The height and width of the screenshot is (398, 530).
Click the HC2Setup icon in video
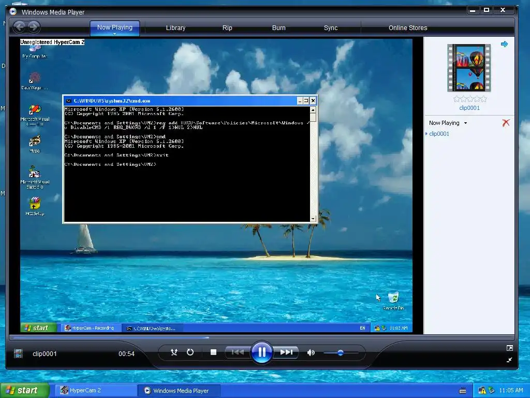[35, 206]
